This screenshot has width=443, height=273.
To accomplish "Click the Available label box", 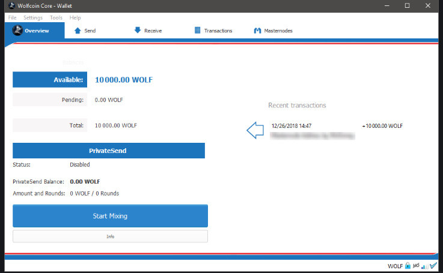I will pos(50,80).
